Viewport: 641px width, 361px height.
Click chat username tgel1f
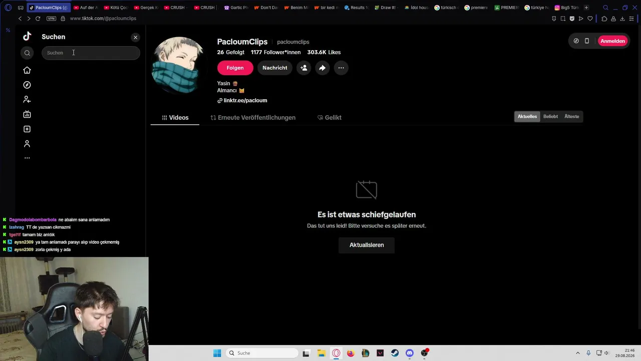(15, 235)
